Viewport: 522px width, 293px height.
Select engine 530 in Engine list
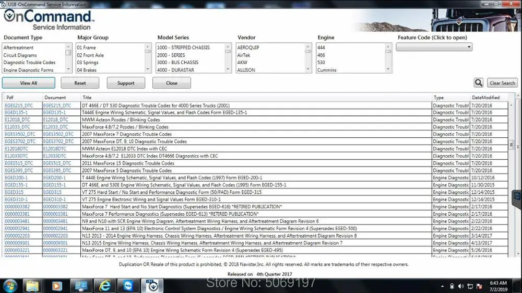(x=321, y=63)
